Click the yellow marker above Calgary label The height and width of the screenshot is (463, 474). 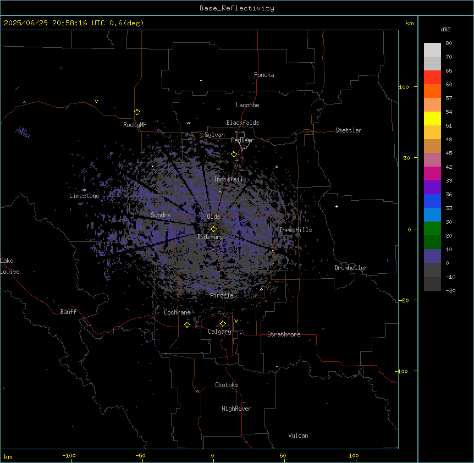[x=223, y=324]
